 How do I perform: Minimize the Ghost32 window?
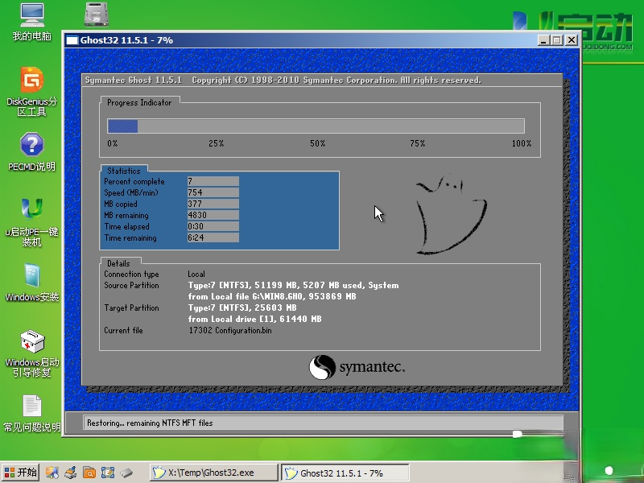pos(543,40)
